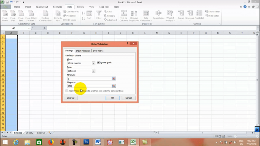Expand the Data dropdown (between)
This screenshot has height=146, width=260.
pyautogui.click(x=93, y=71)
